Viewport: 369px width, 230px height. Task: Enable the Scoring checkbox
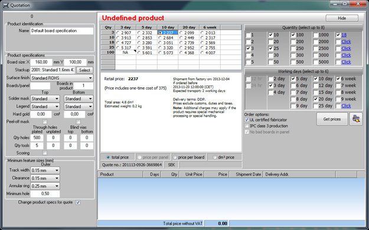click(44, 153)
